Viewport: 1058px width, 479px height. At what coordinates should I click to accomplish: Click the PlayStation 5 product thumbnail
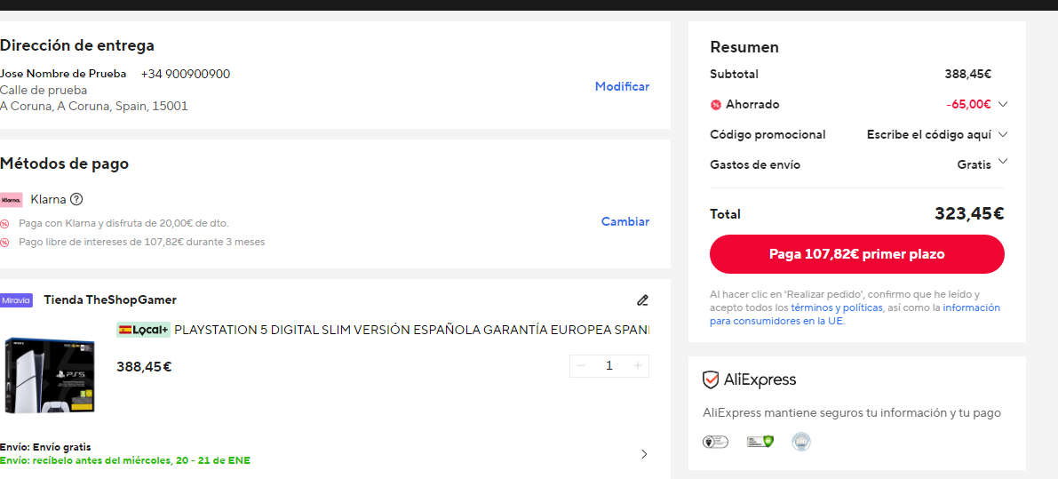coord(49,375)
